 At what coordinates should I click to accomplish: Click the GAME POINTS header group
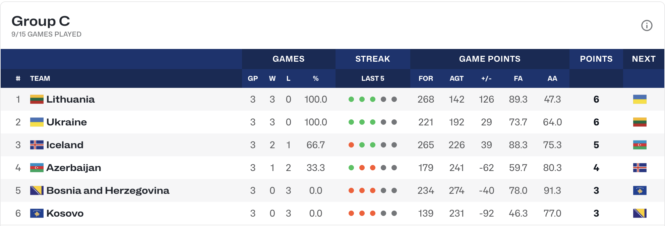click(489, 59)
